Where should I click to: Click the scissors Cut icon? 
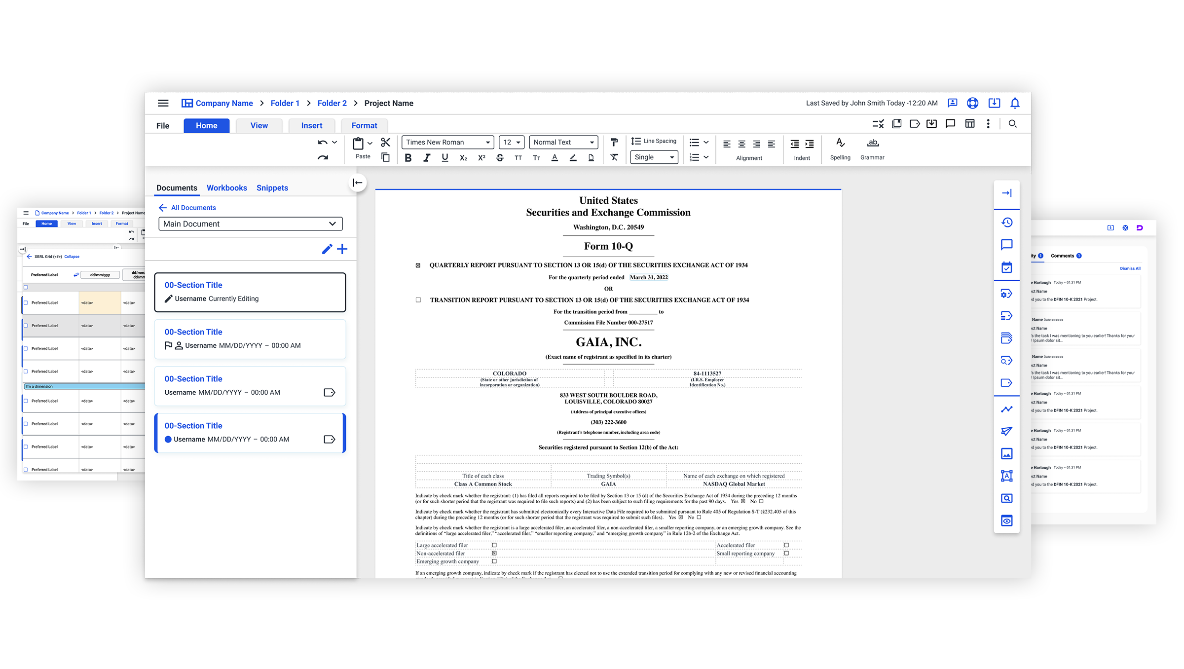[386, 143]
